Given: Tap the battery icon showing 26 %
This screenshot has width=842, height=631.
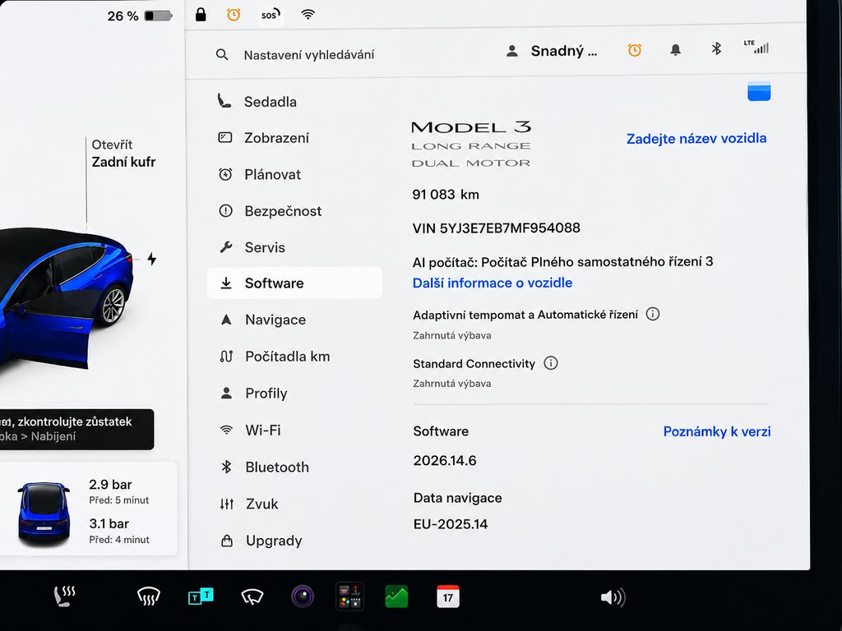Looking at the screenshot, I should (x=159, y=16).
